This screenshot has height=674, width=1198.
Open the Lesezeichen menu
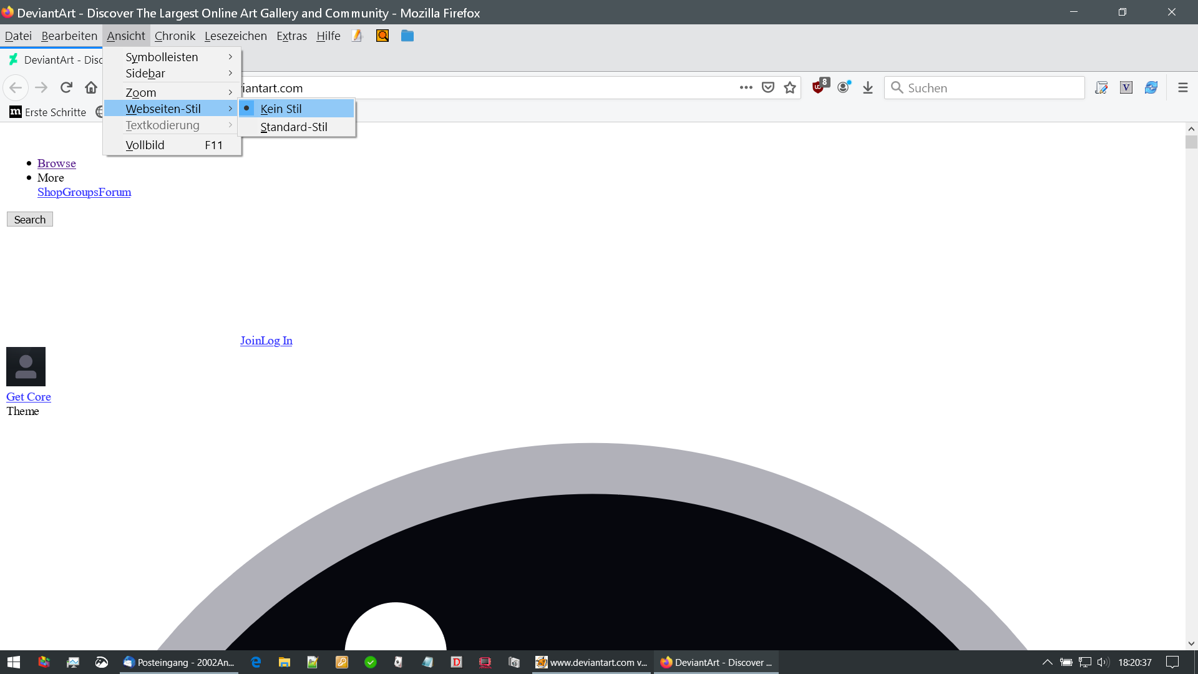(x=235, y=36)
